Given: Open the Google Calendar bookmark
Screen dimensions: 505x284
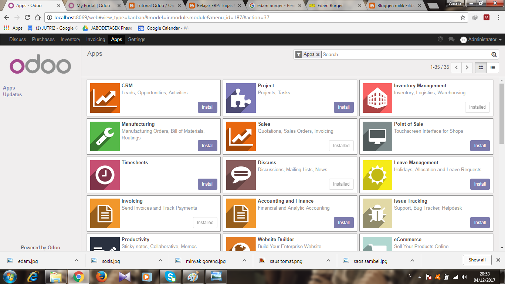Looking at the screenshot, I should (163, 28).
